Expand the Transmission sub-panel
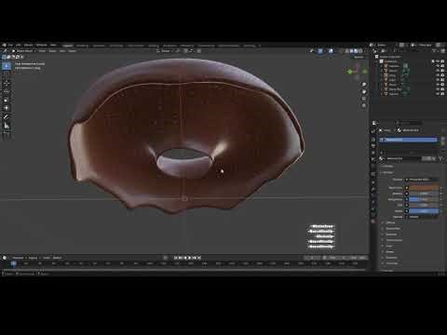447x335 pixels. (x=394, y=240)
